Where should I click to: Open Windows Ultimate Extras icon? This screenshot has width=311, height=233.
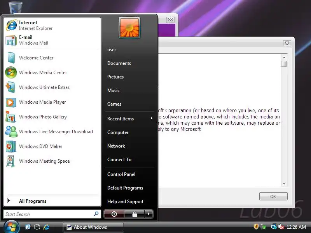(x=11, y=87)
